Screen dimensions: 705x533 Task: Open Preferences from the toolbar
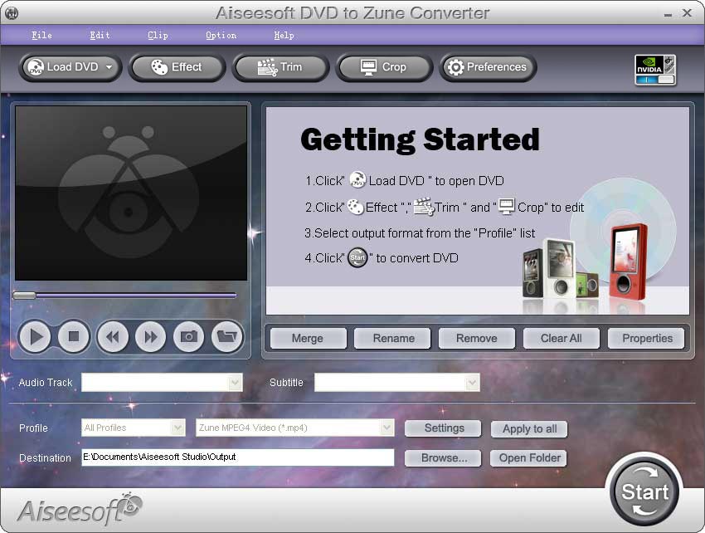pos(487,67)
